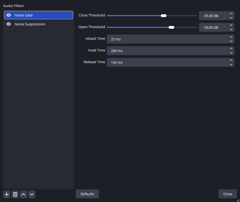
Task: Close the Audio Filters dialog
Action: click(228, 194)
